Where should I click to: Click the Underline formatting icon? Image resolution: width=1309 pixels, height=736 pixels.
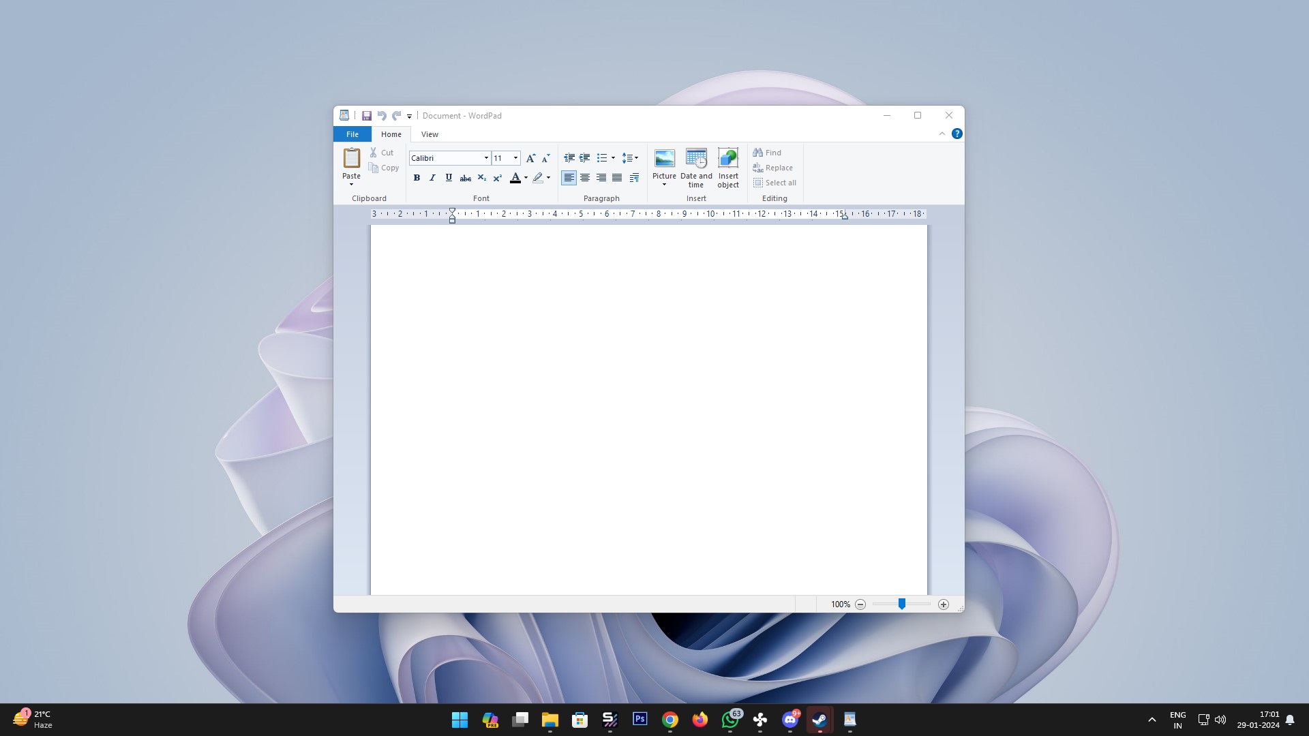point(449,178)
